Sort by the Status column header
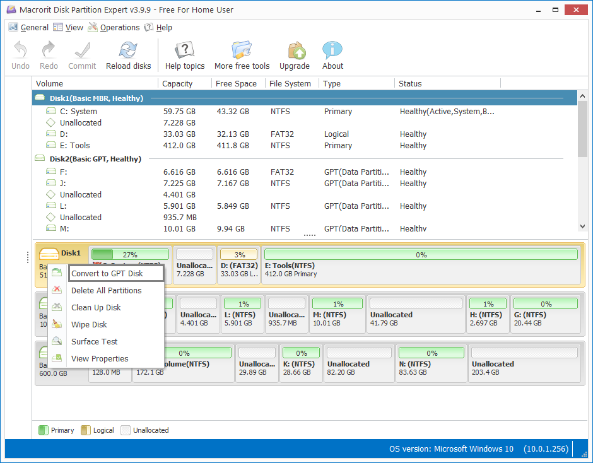 448,84
